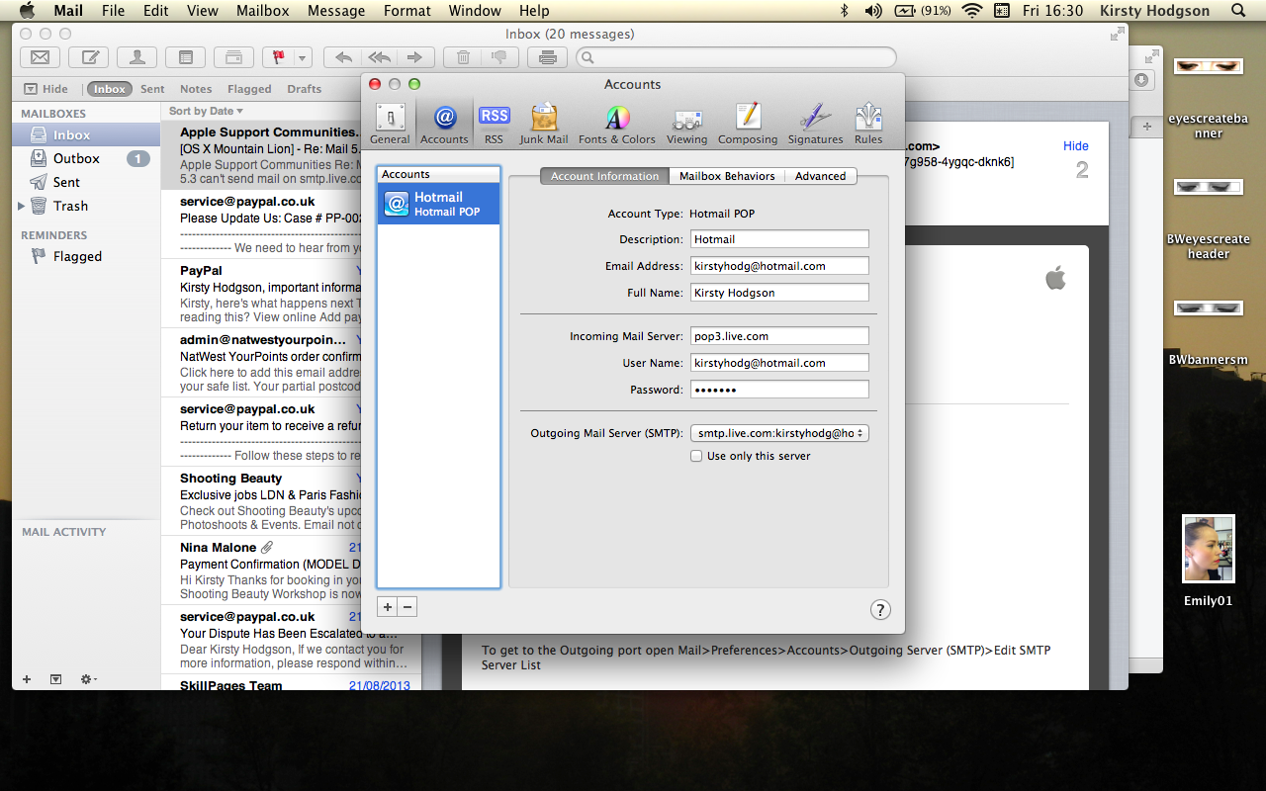Viewport: 1266px width, 791px height.
Task: Open Junk Mail preferences pane
Action: [x=544, y=124]
